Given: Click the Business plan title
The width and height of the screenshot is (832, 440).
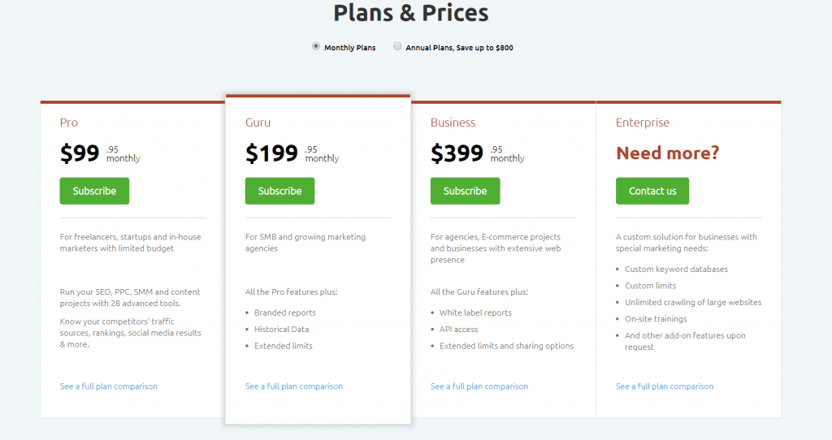Looking at the screenshot, I should tap(453, 123).
